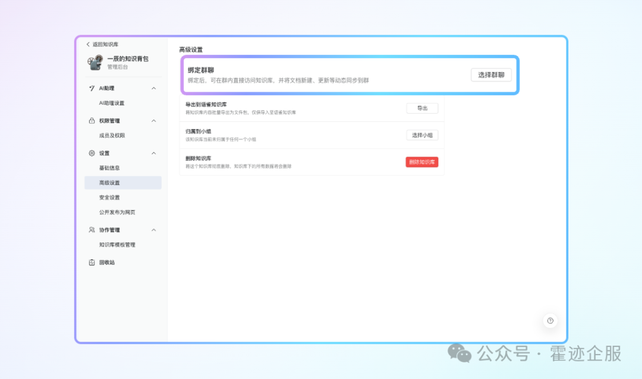Click the 导出 export button
The image size is (642, 379).
tap(422, 108)
